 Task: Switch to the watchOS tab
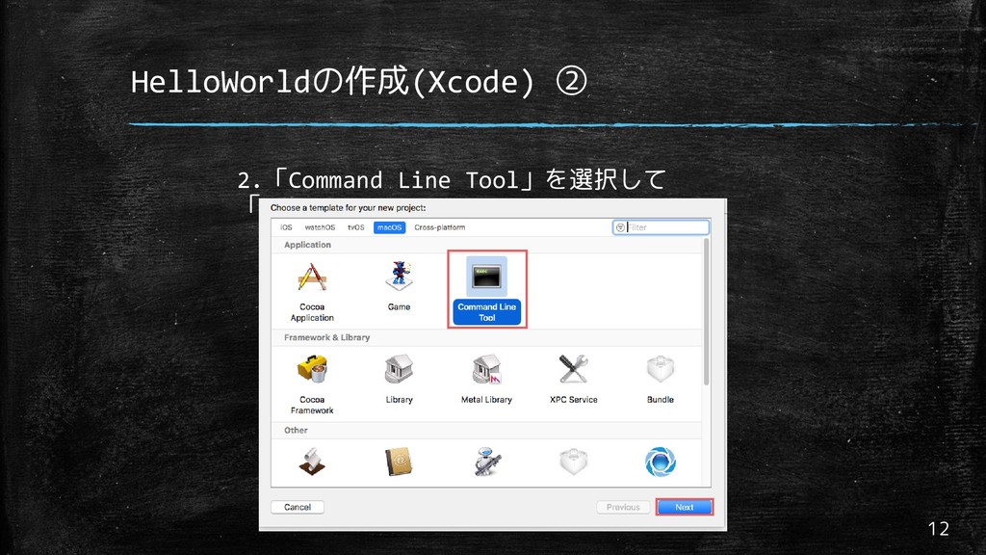[x=320, y=227]
